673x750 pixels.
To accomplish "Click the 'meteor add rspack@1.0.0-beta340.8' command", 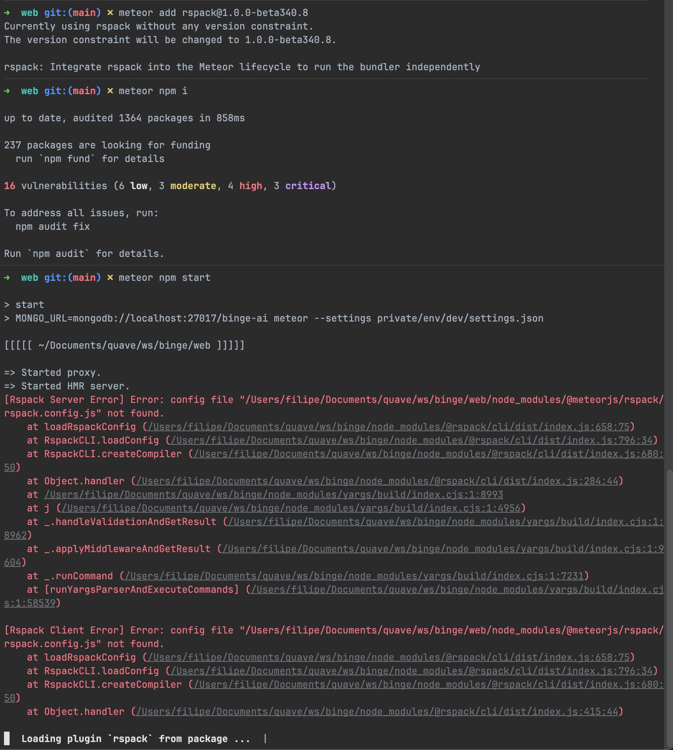I will pos(213,13).
